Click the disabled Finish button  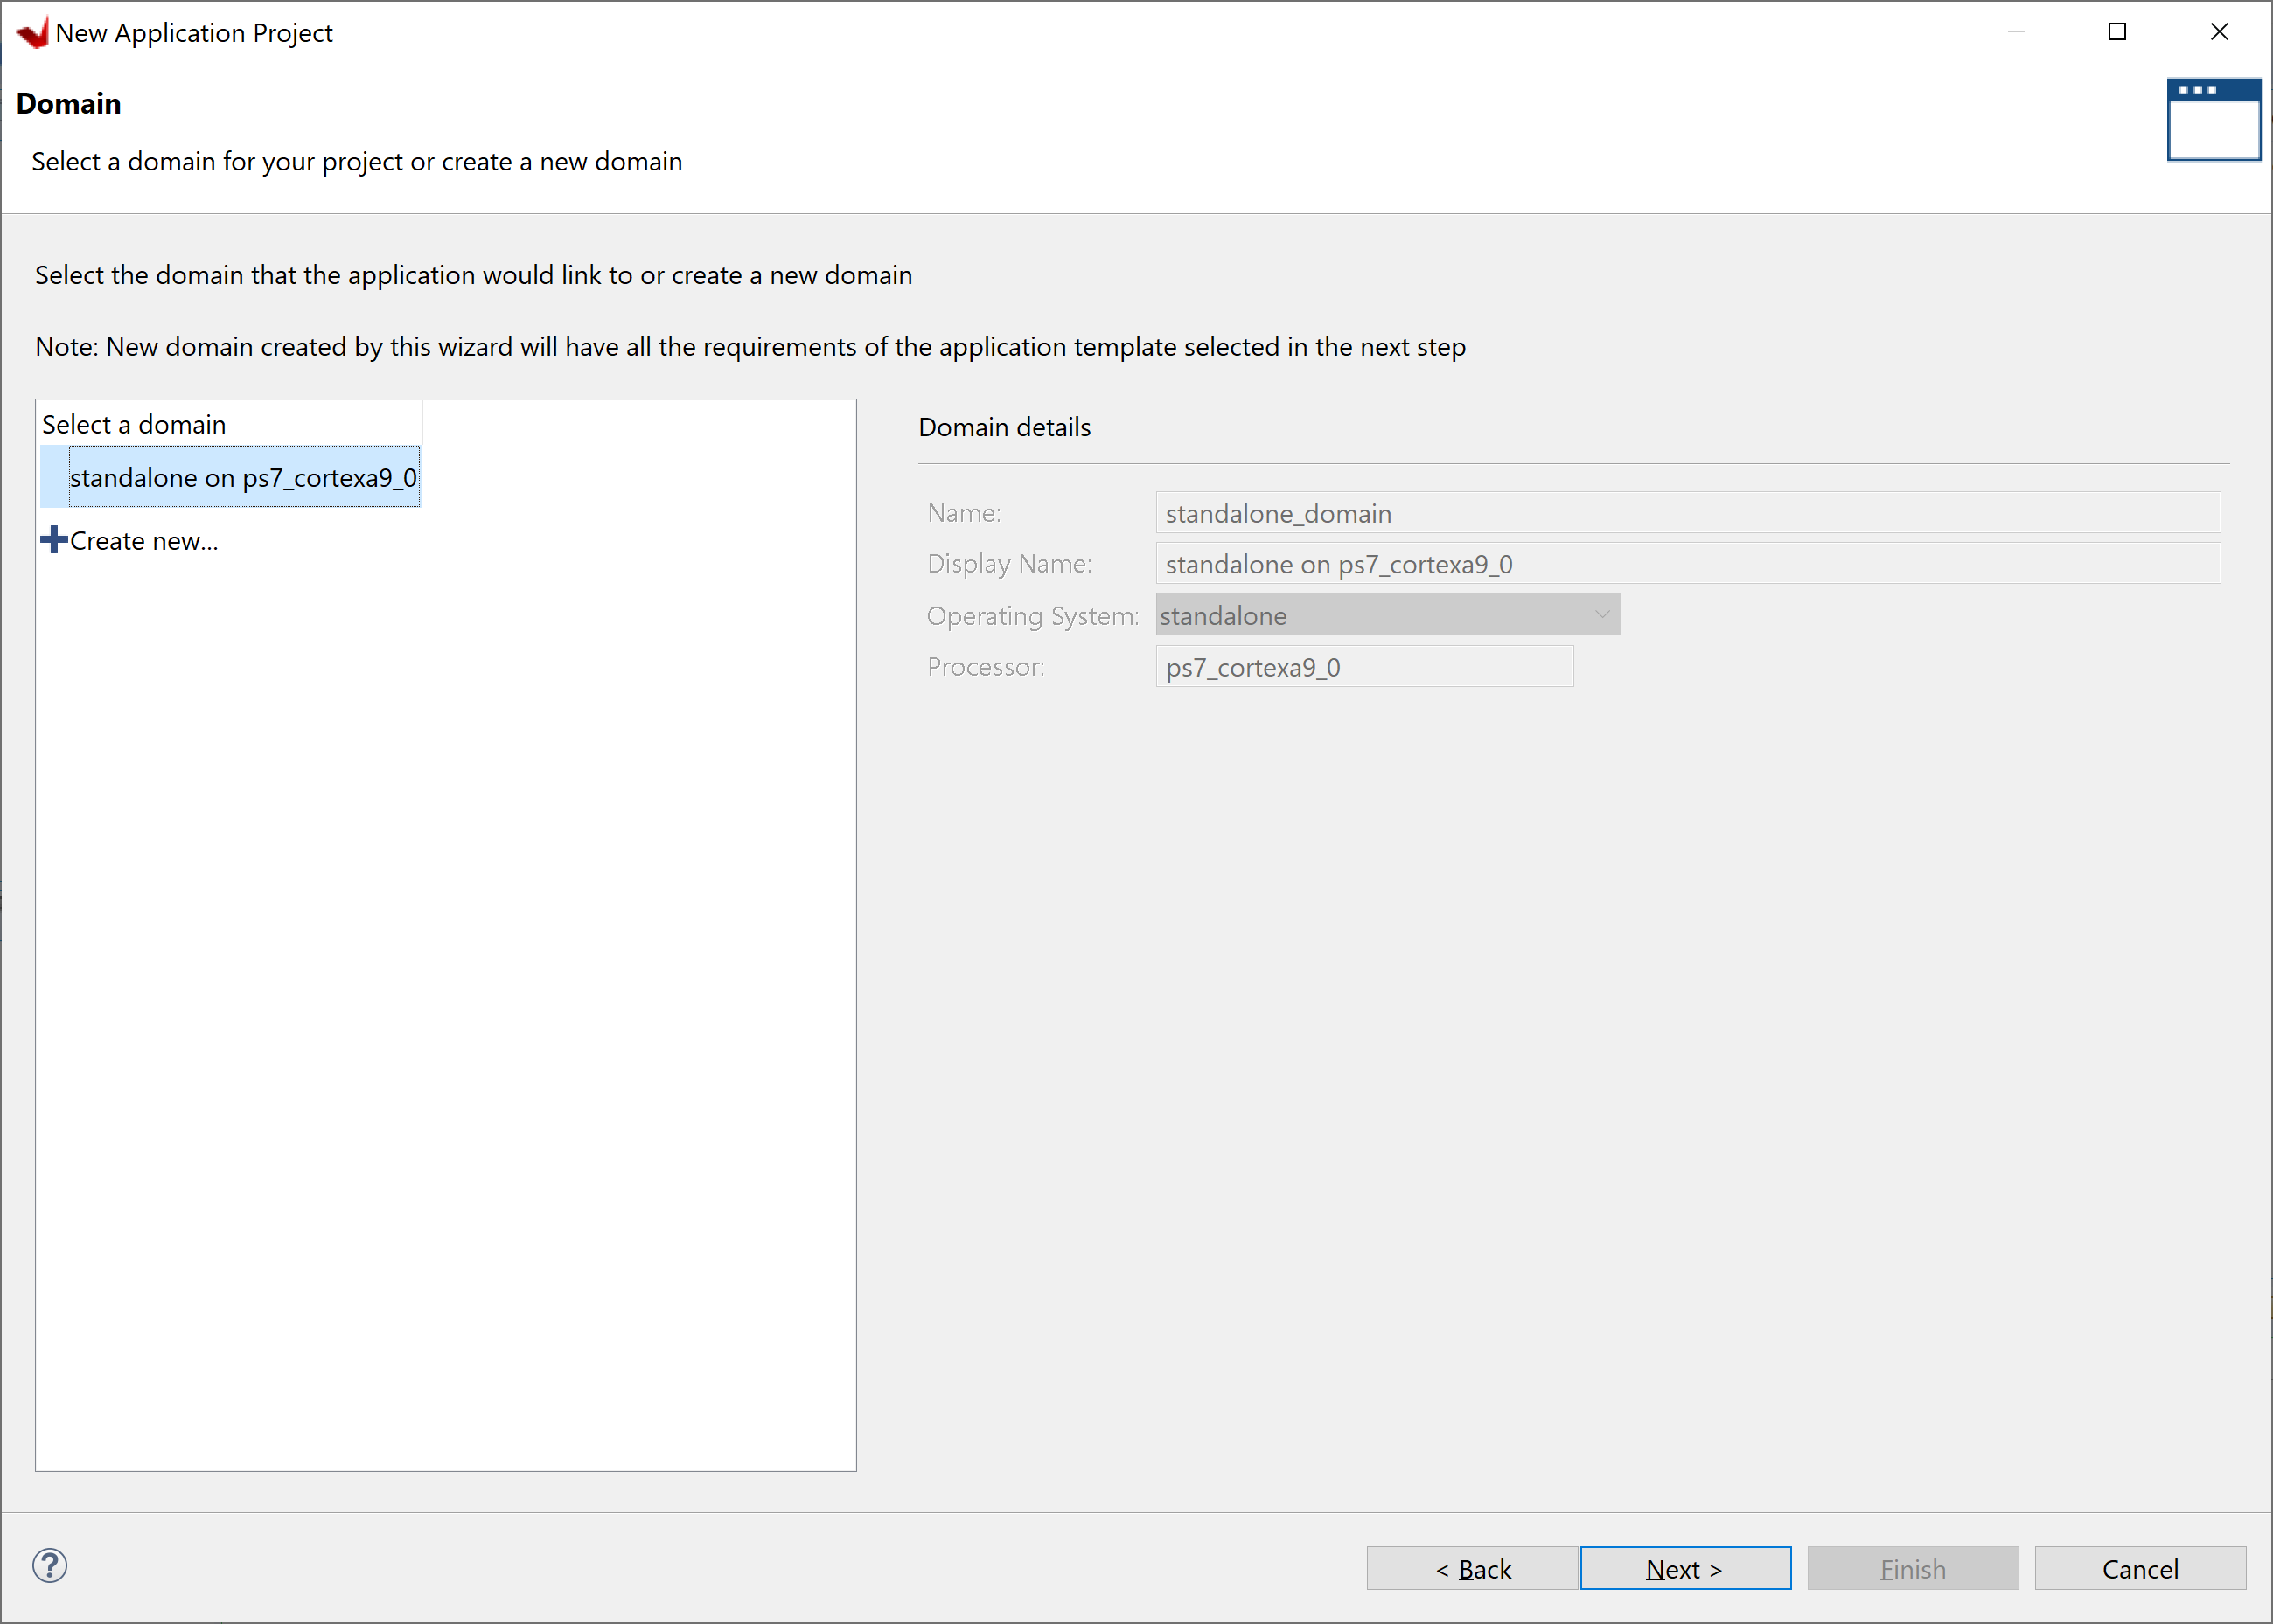pos(1912,1568)
